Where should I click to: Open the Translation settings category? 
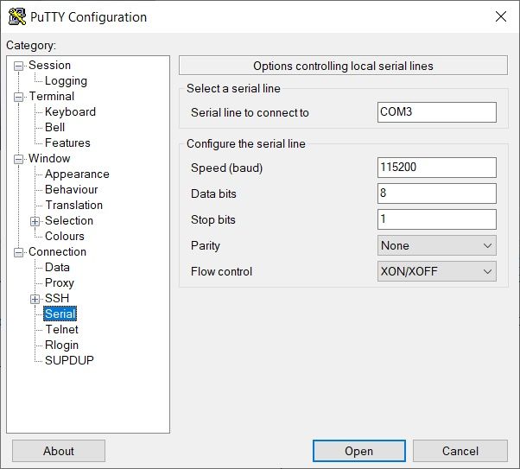[74, 205]
